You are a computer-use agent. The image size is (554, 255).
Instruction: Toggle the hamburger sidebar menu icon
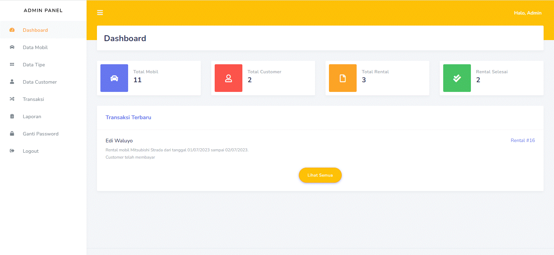(x=100, y=13)
